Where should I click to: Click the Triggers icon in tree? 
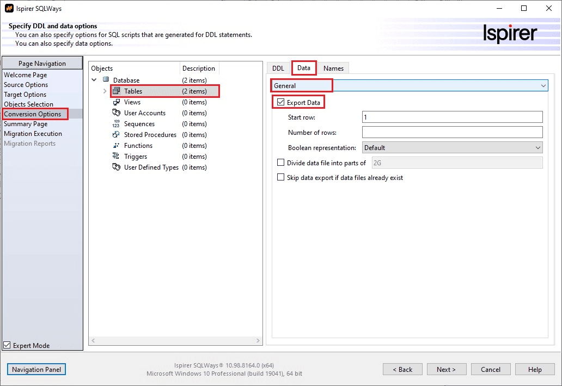tap(116, 157)
